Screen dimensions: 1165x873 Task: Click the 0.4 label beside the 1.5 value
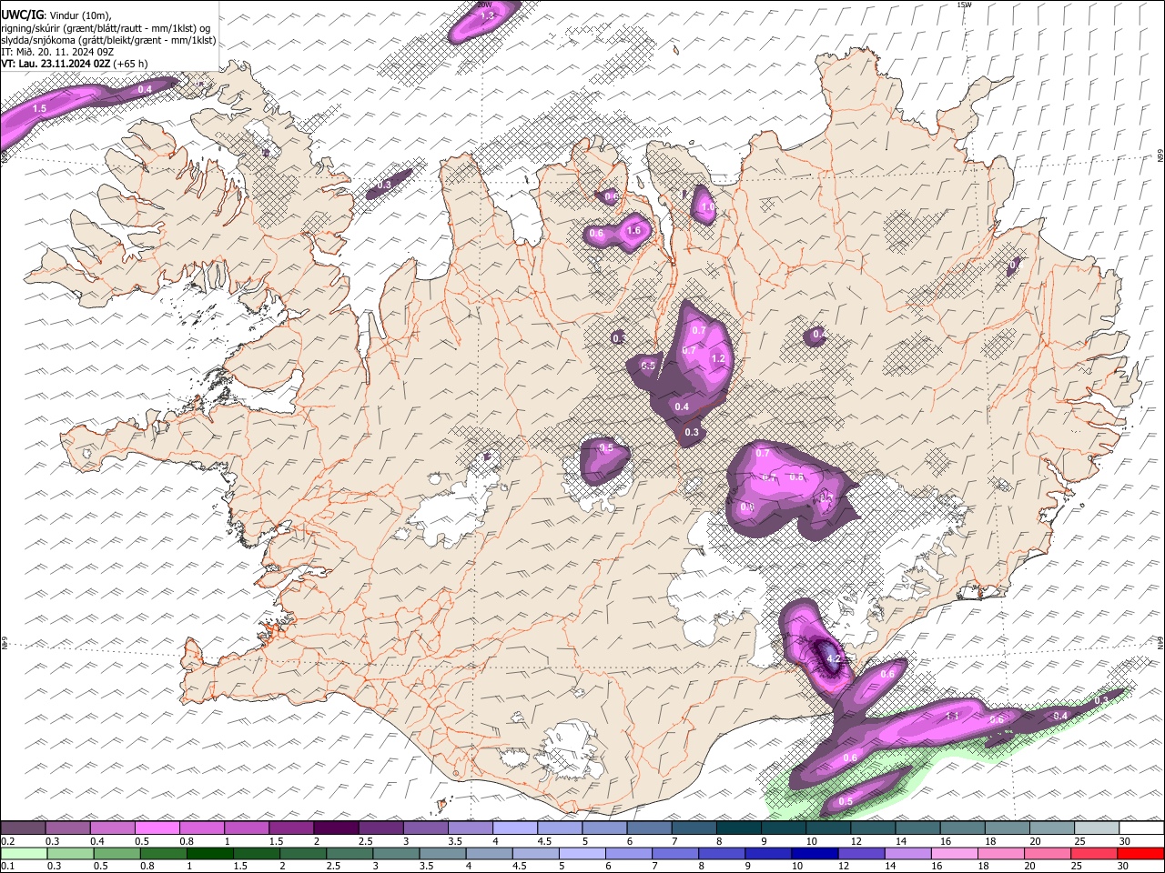(145, 90)
